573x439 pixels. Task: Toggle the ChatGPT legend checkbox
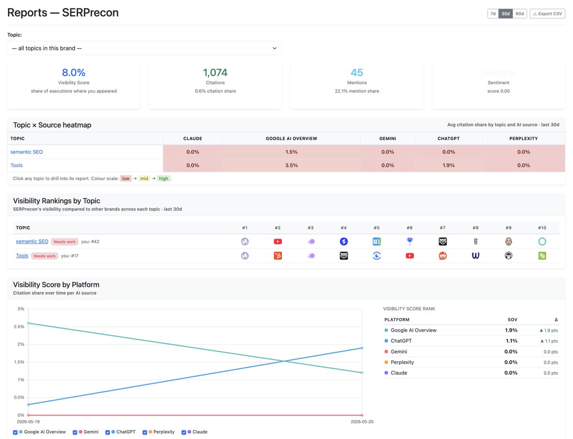(x=108, y=432)
